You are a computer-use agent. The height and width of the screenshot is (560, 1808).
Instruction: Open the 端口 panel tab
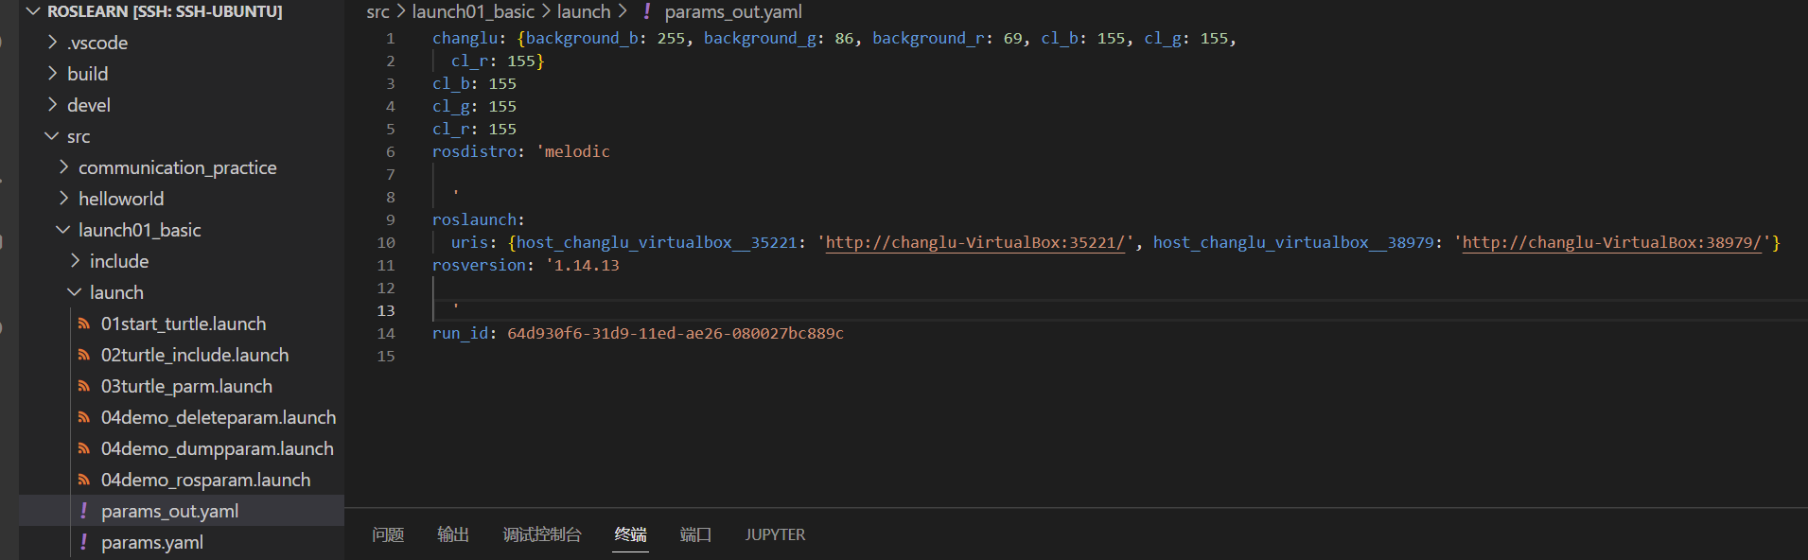(695, 535)
